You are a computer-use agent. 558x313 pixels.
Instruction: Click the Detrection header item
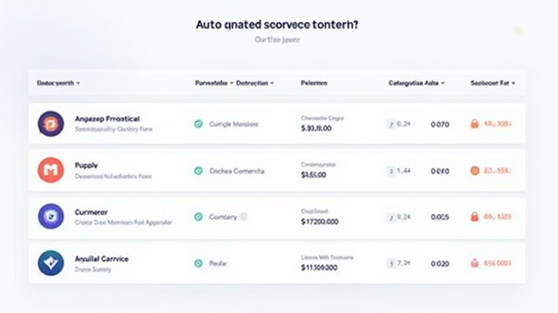click(254, 83)
